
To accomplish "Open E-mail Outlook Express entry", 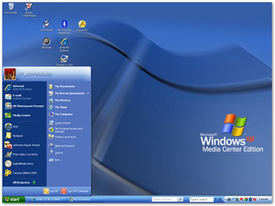I will point(24,97).
